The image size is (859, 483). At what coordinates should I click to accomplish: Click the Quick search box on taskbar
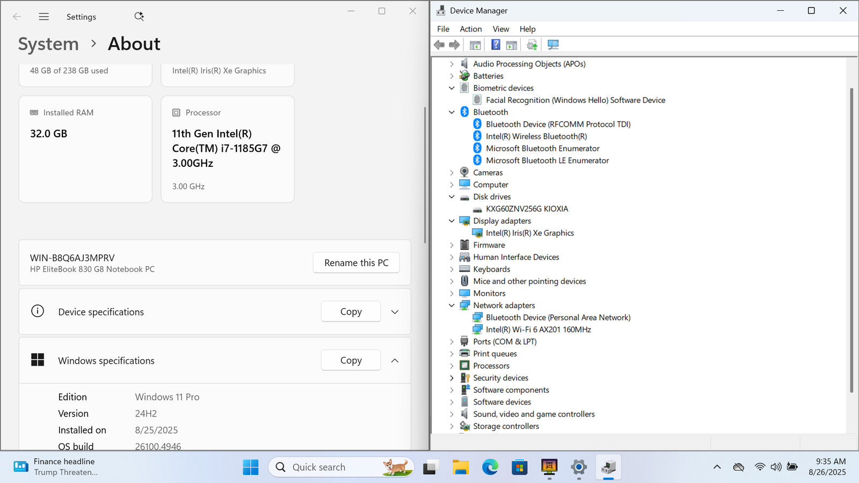[333, 467]
